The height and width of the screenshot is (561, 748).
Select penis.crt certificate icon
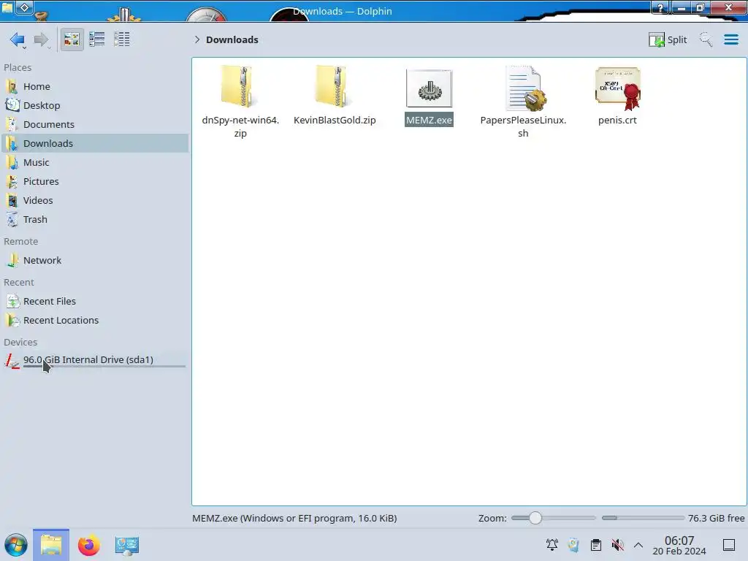tap(618, 88)
